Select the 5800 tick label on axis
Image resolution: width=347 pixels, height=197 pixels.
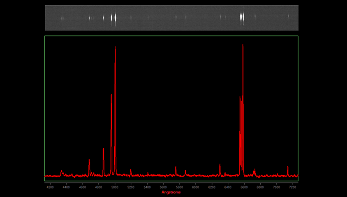[180, 187]
